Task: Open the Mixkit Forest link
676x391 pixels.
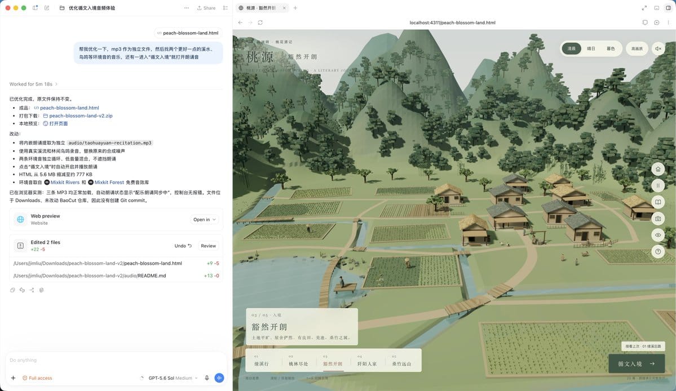Action: (106, 182)
